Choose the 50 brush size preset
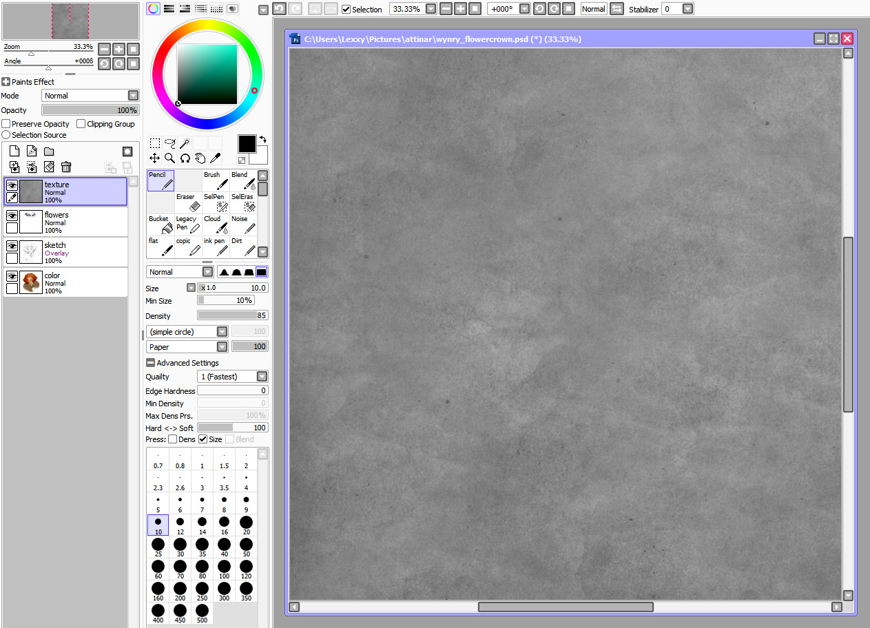Screen dimensions: 870x628 [x=246, y=547]
